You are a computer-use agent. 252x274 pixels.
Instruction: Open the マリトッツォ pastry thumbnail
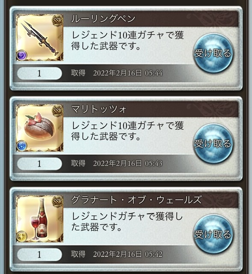point(40,128)
